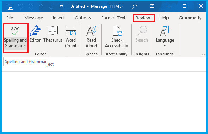Minimize the message window

point(169,6)
